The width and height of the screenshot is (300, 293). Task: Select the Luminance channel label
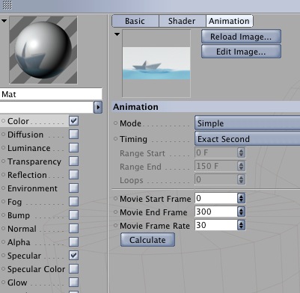pos(29,148)
